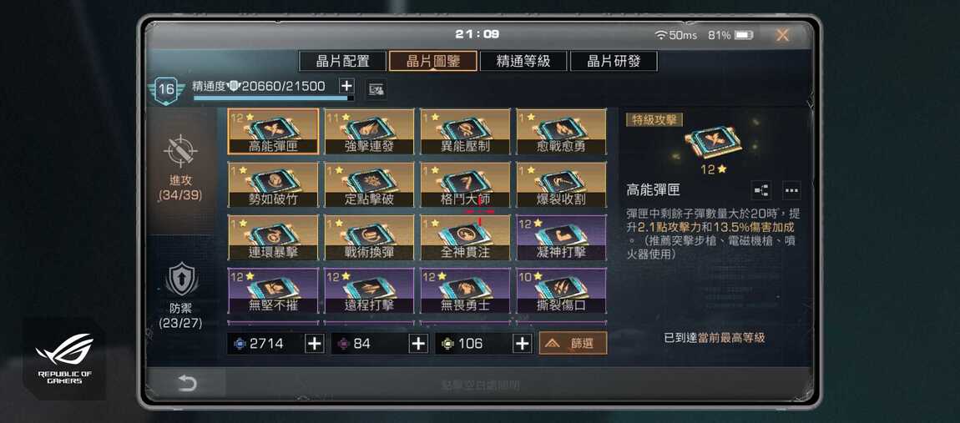Open the 精通等級 tab

click(x=523, y=61)
